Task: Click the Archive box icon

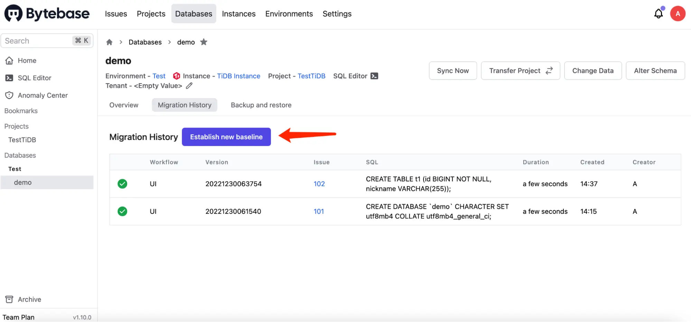Action: pyautogui.click(x=9, y=299)
